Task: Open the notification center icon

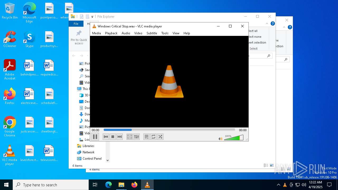Action: 329,185
